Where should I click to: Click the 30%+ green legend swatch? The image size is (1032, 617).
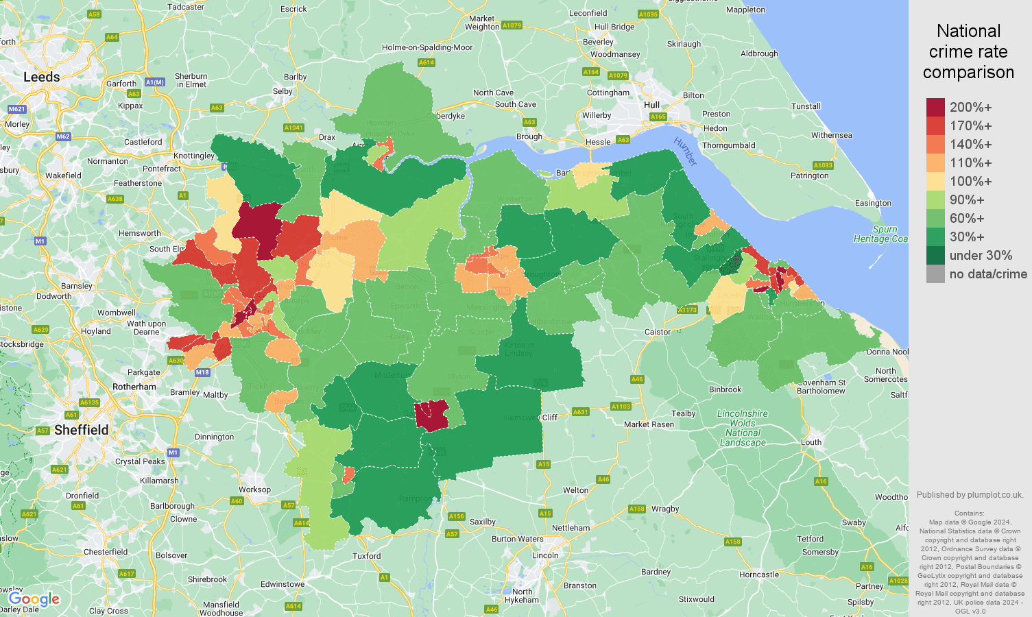click(x=935, y=237)
